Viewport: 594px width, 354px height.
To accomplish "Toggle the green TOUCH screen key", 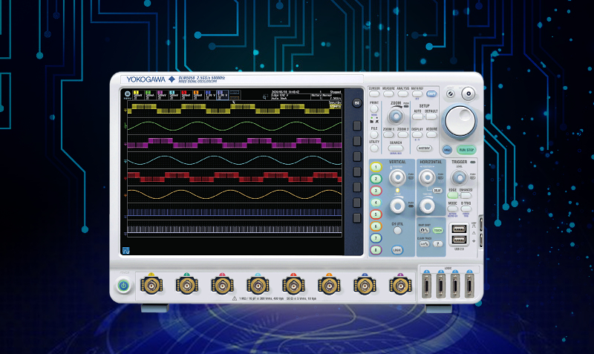I will point(438,230).
